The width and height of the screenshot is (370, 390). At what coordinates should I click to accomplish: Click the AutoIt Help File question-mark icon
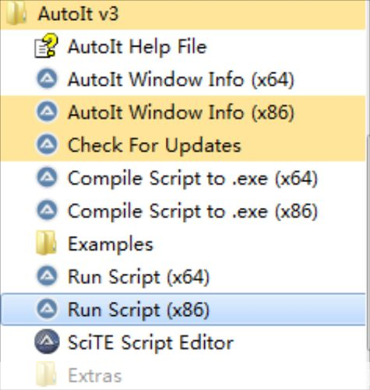[46, 46]
